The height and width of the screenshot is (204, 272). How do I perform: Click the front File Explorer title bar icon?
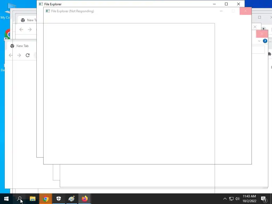(x=41, y=4)
